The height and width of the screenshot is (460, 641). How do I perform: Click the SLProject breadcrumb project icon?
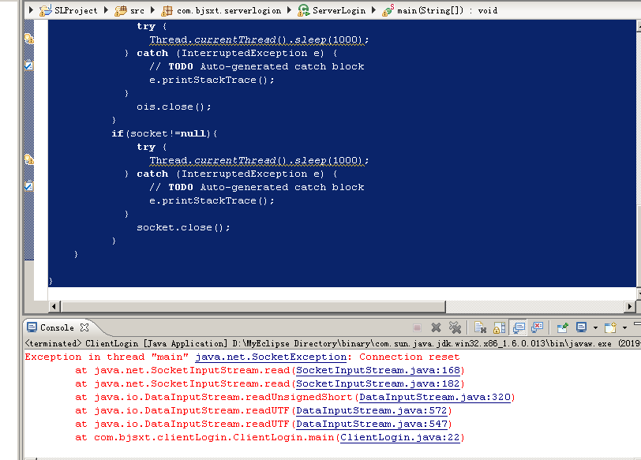(x=45, y=10)
